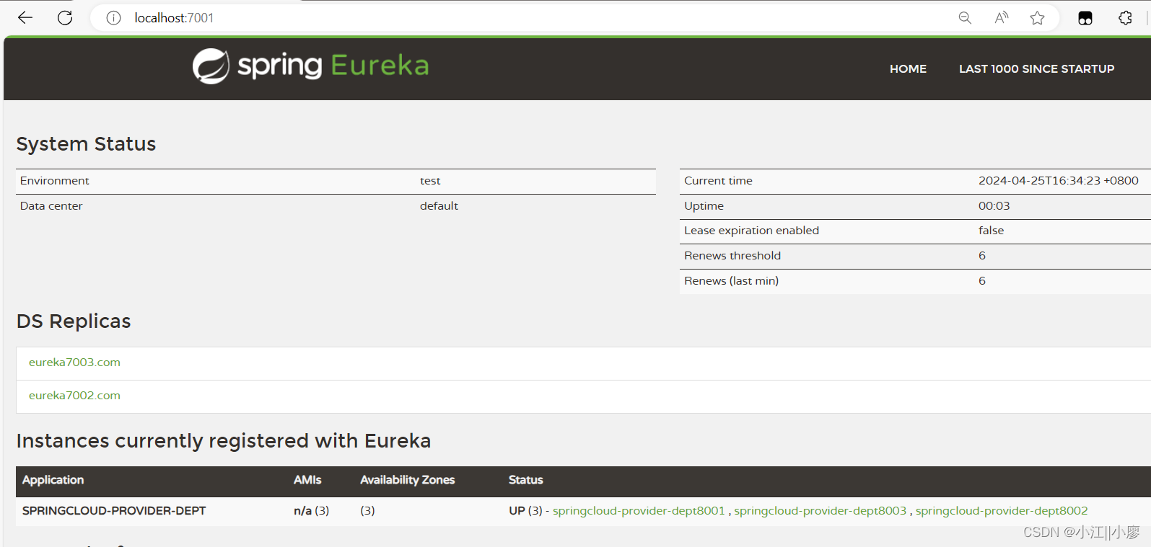Viewport: 1151px width, 547px height.
Task: Select the lease expiration value false
Action: (x=991, y=231)
